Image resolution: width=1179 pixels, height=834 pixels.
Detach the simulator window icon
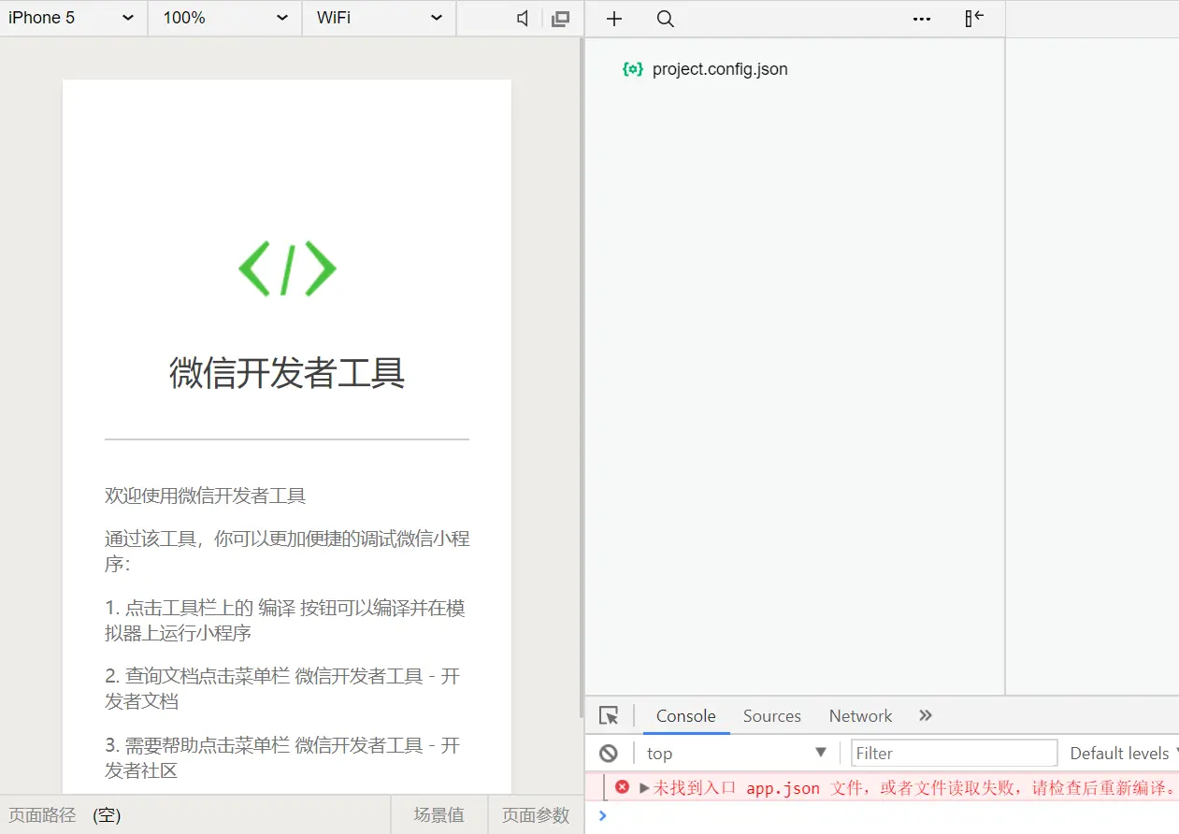coord(561,18)
